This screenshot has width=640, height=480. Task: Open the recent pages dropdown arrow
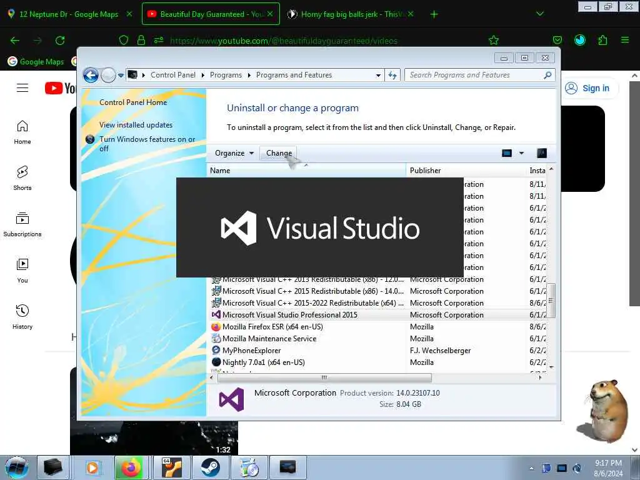coord(121,76)
